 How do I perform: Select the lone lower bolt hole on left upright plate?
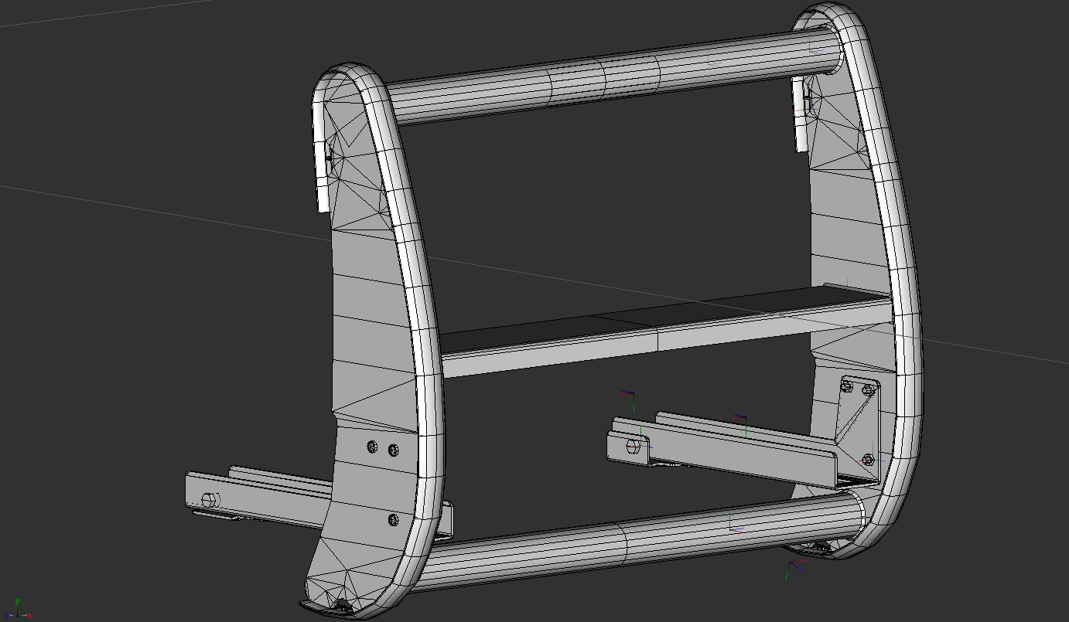pos(393,520)
